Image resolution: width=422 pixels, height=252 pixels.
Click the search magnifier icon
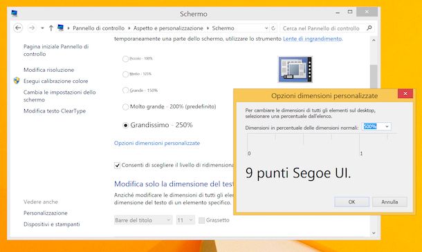pos(369,28)
